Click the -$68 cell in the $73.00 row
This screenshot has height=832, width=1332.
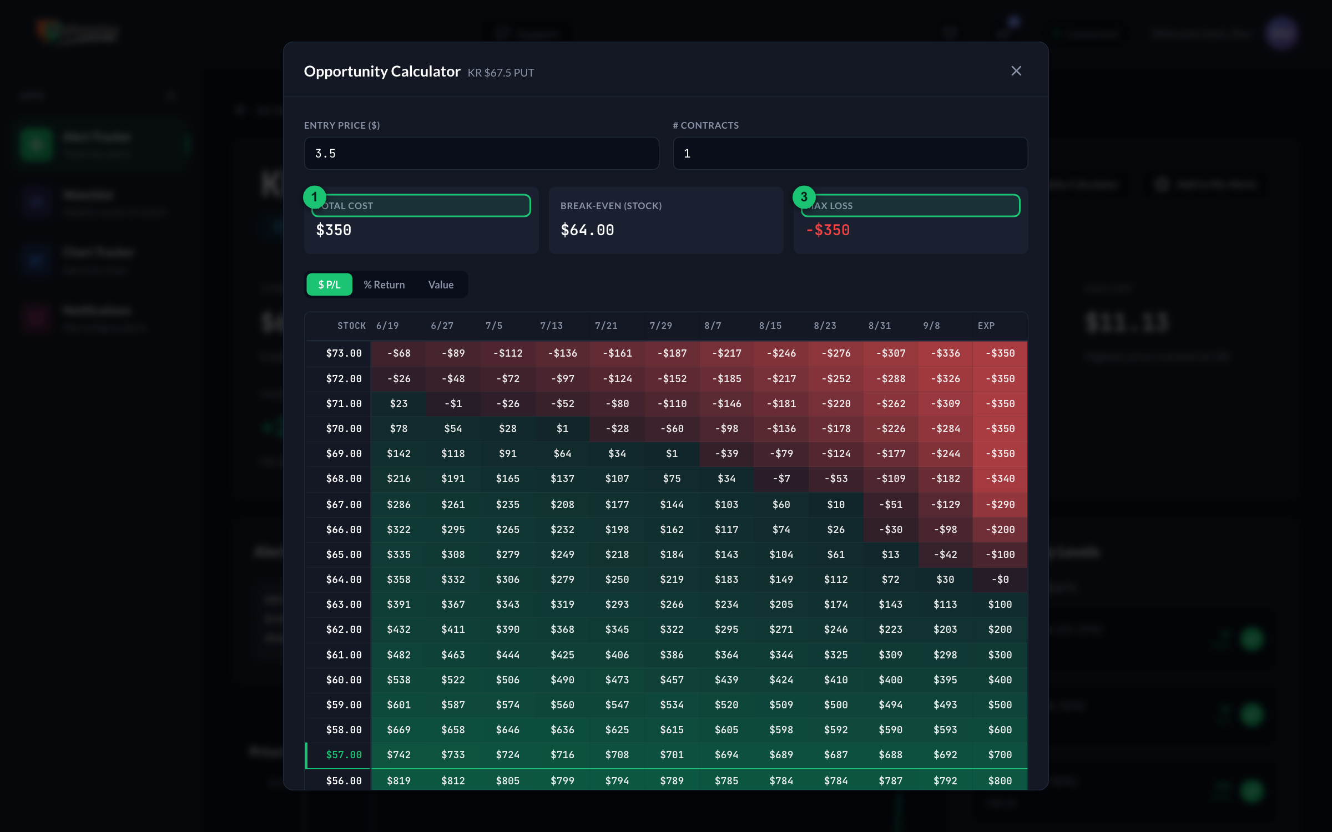tap(398, 353)
